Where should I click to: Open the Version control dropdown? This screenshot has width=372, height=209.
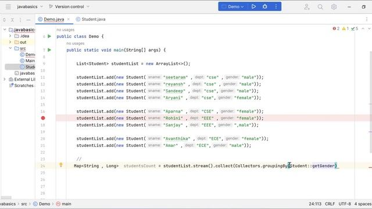pyautogui.click(x=69, y=6)
